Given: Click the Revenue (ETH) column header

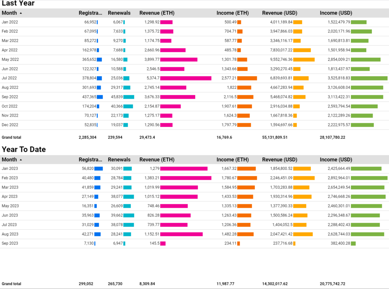Looking at the screenshot, I should [157, 13].
